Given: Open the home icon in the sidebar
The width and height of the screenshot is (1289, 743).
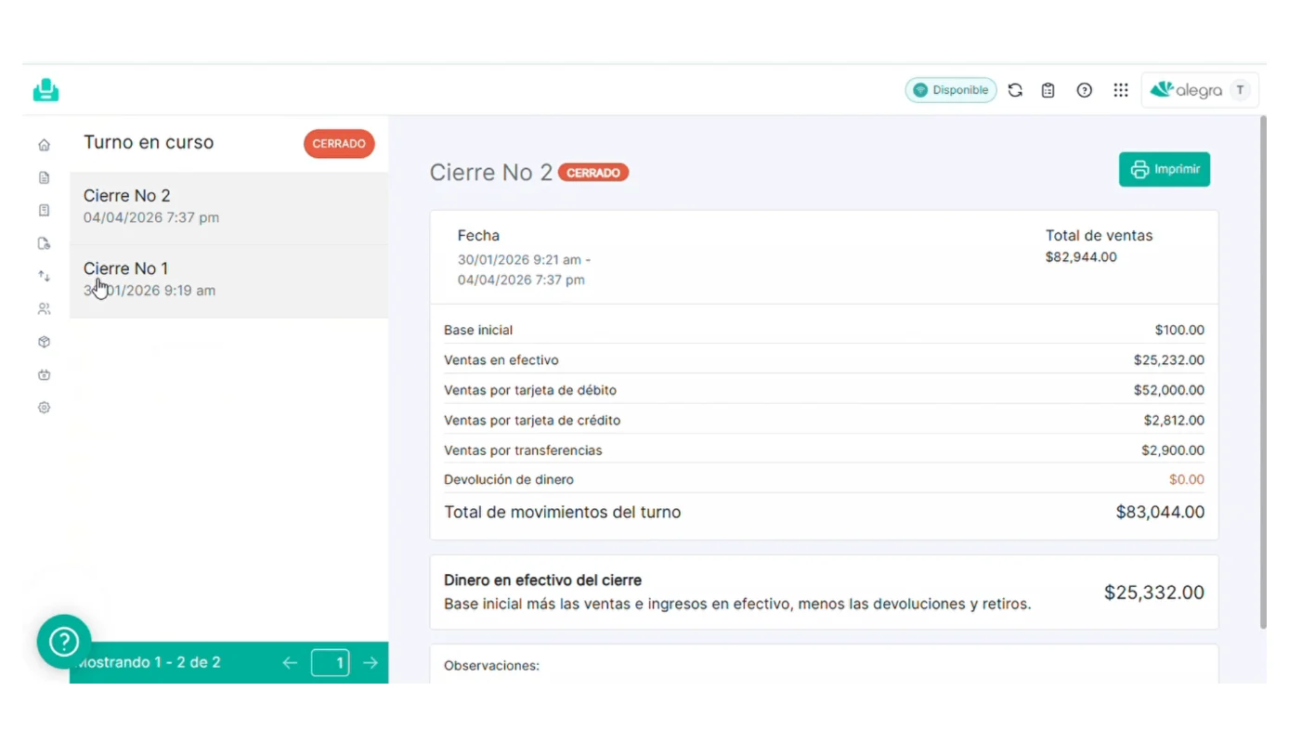Looking at the screenshot, I should 44,145.
